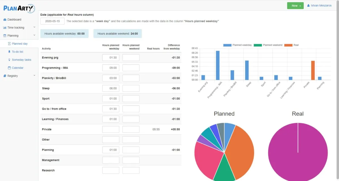This screenshot has height=181, width=339.
Task: Click the Planning calendar-check icon
Action: pos(5,36)
